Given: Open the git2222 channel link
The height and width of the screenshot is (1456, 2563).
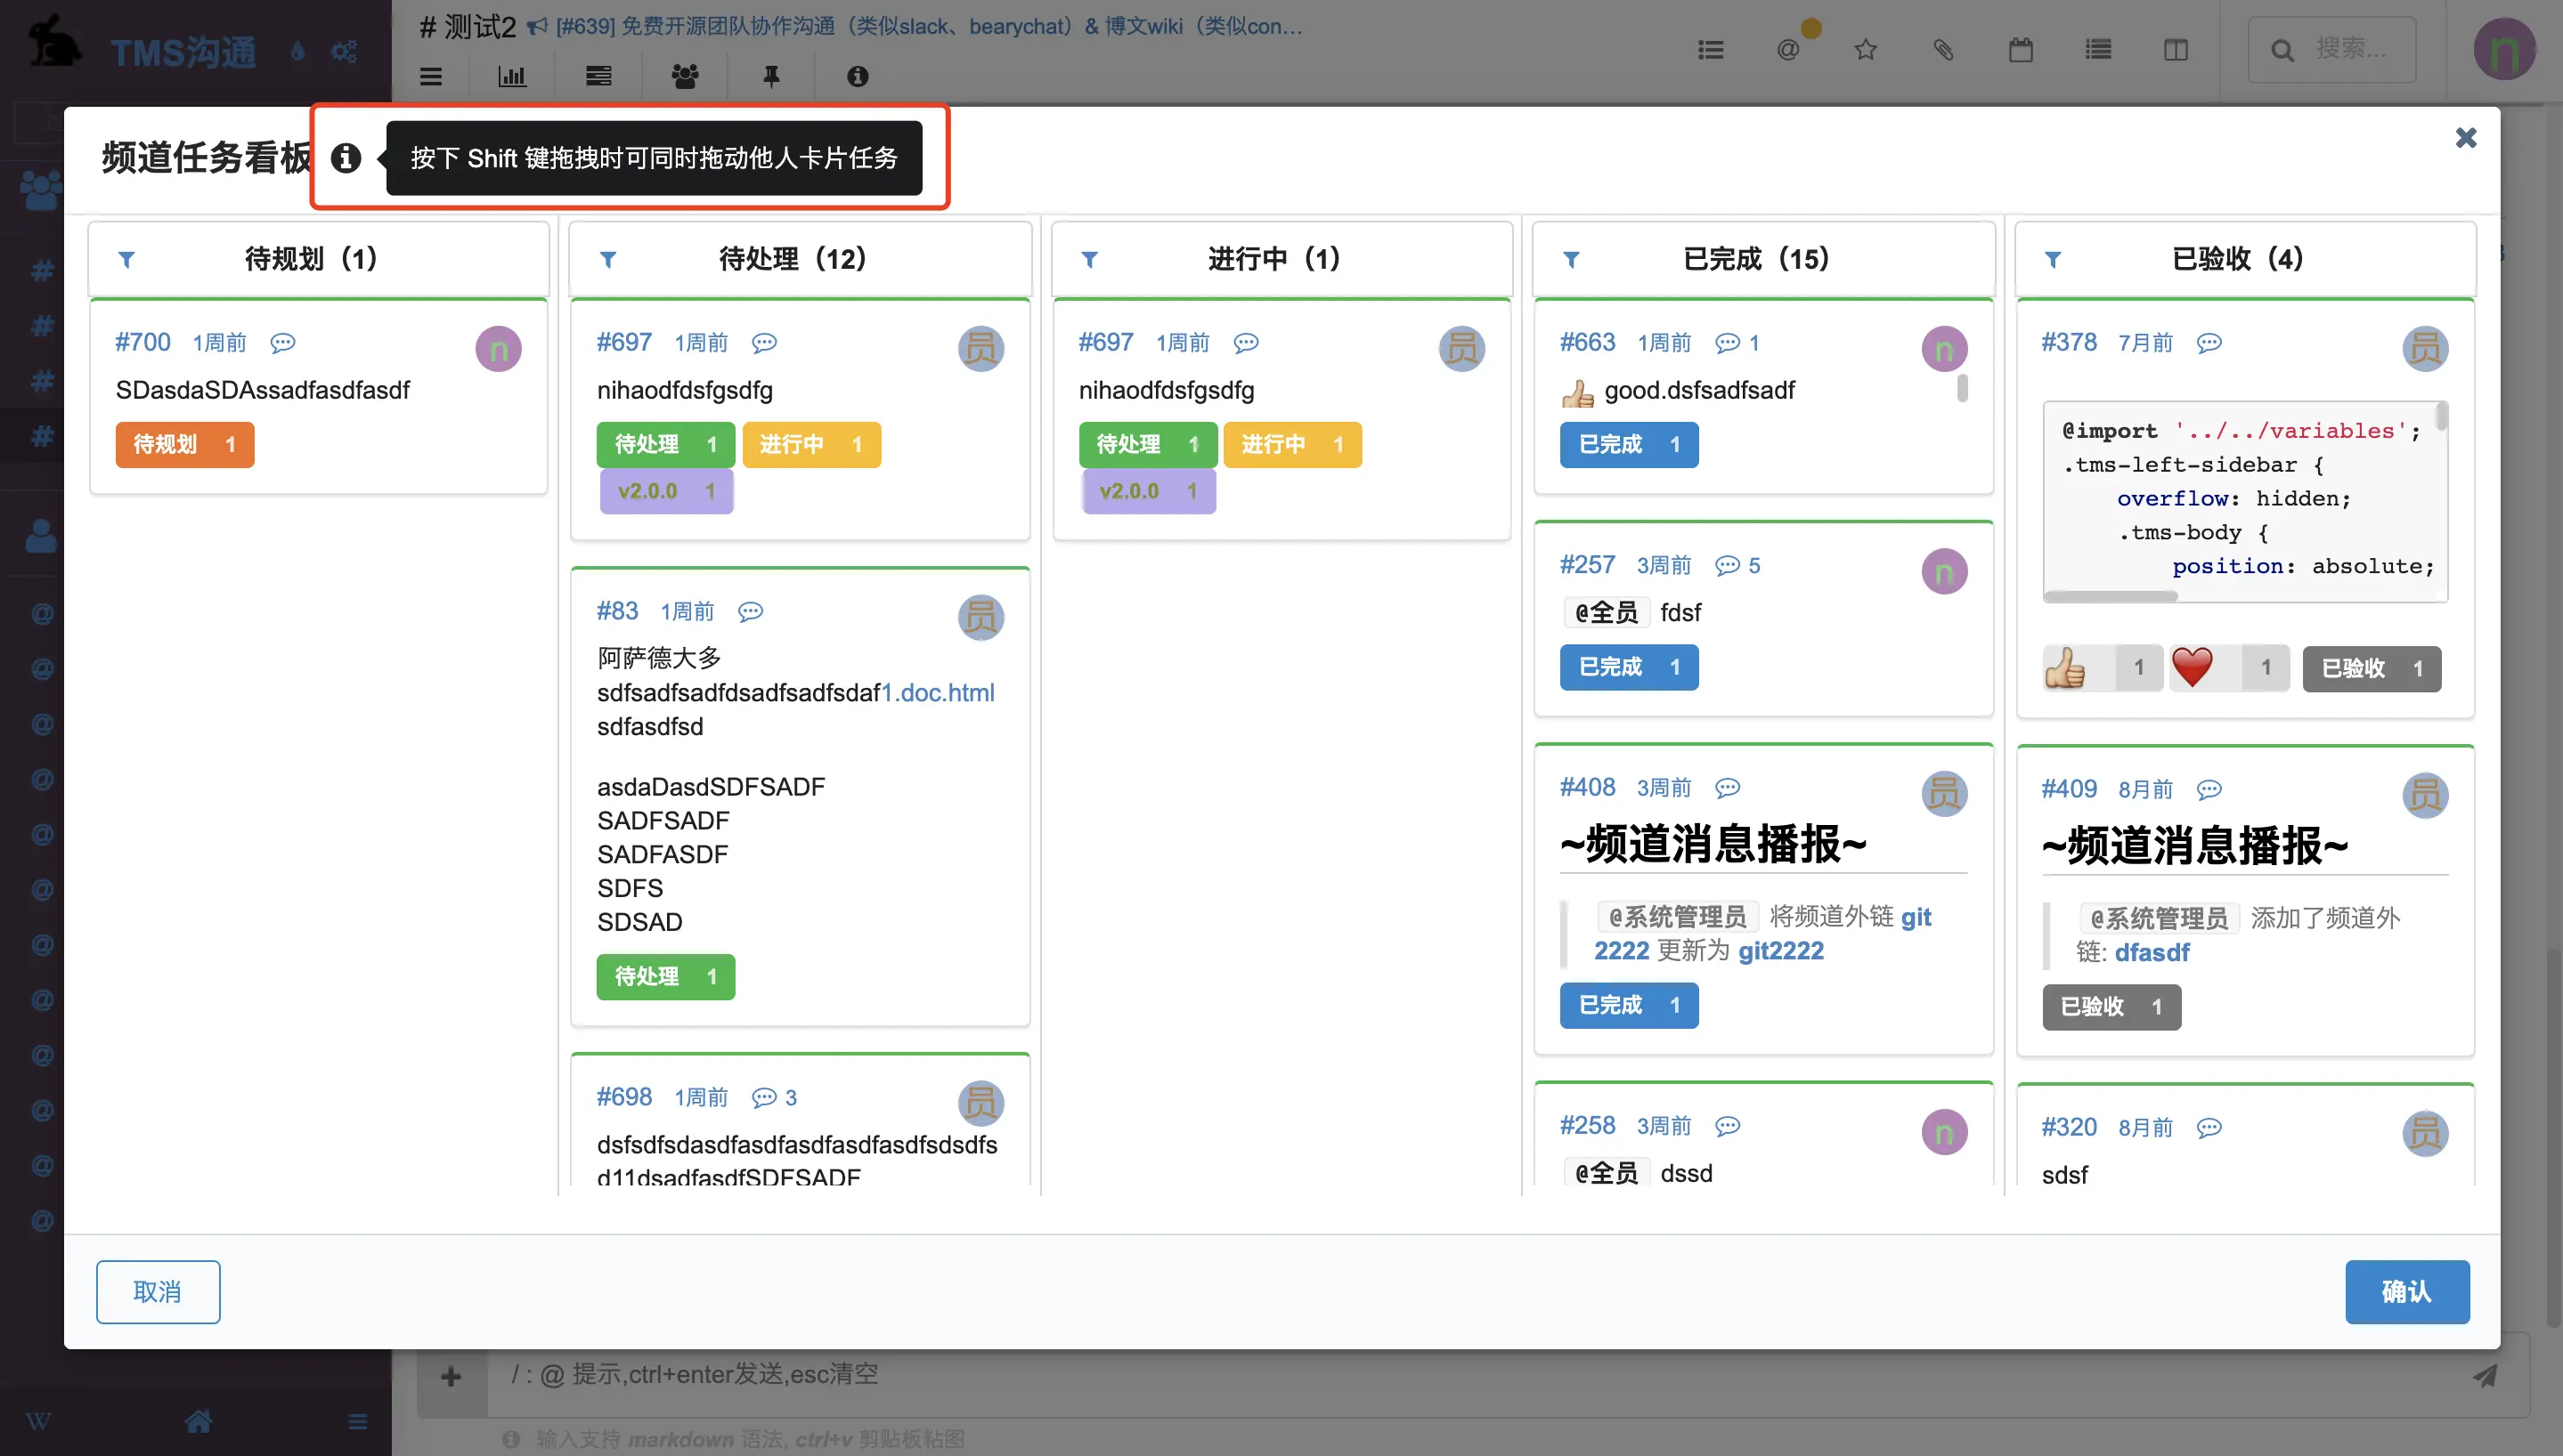Looking at the screenshot, I should 1781,950.
